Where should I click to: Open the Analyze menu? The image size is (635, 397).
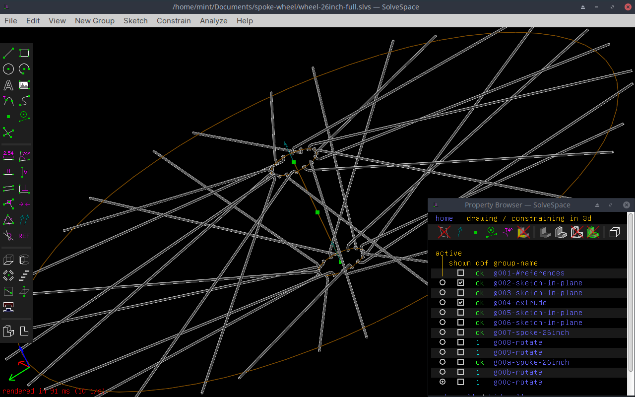pyautogui.click(x=214, y=20)
